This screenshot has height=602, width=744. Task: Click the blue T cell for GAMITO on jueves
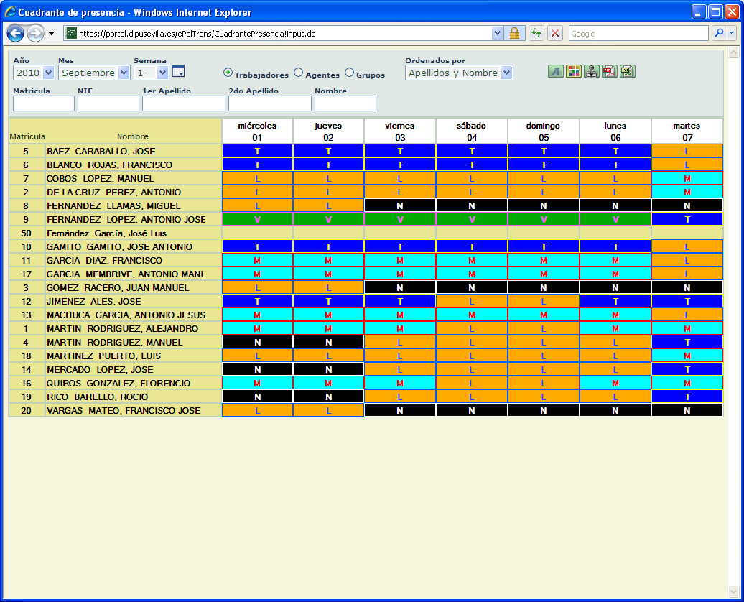328,246
